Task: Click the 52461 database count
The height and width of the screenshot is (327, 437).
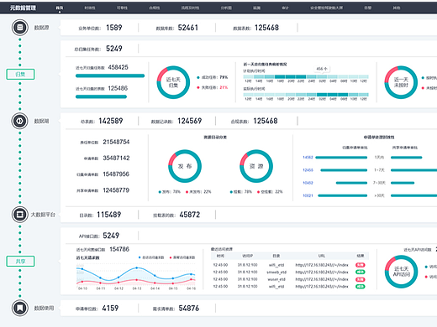Action: (188, 28)
